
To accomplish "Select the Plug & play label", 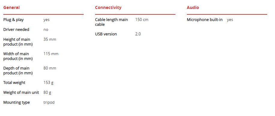I will [13, 20].
